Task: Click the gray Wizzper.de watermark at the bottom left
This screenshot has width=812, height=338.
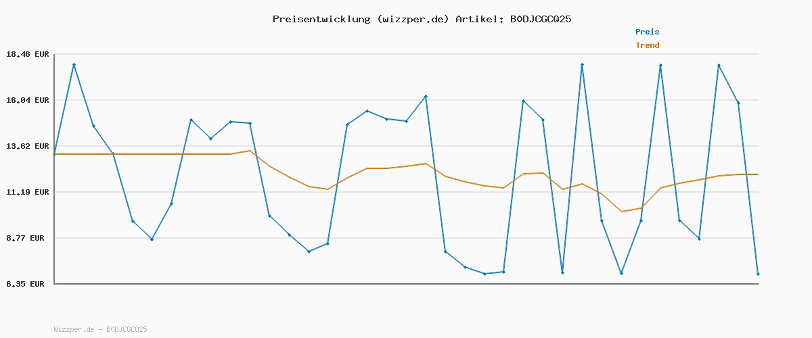Action: (x=100, y=329)
